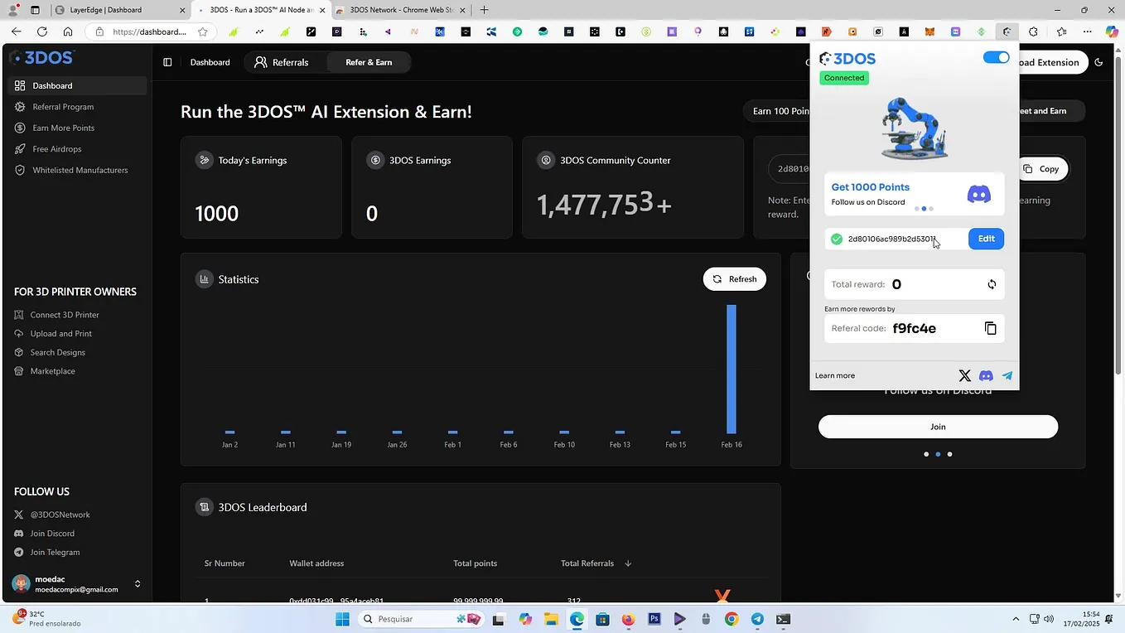1125x633 pixels.
Task: Open Firefox from the taskbar
Action: pos(628,619)
